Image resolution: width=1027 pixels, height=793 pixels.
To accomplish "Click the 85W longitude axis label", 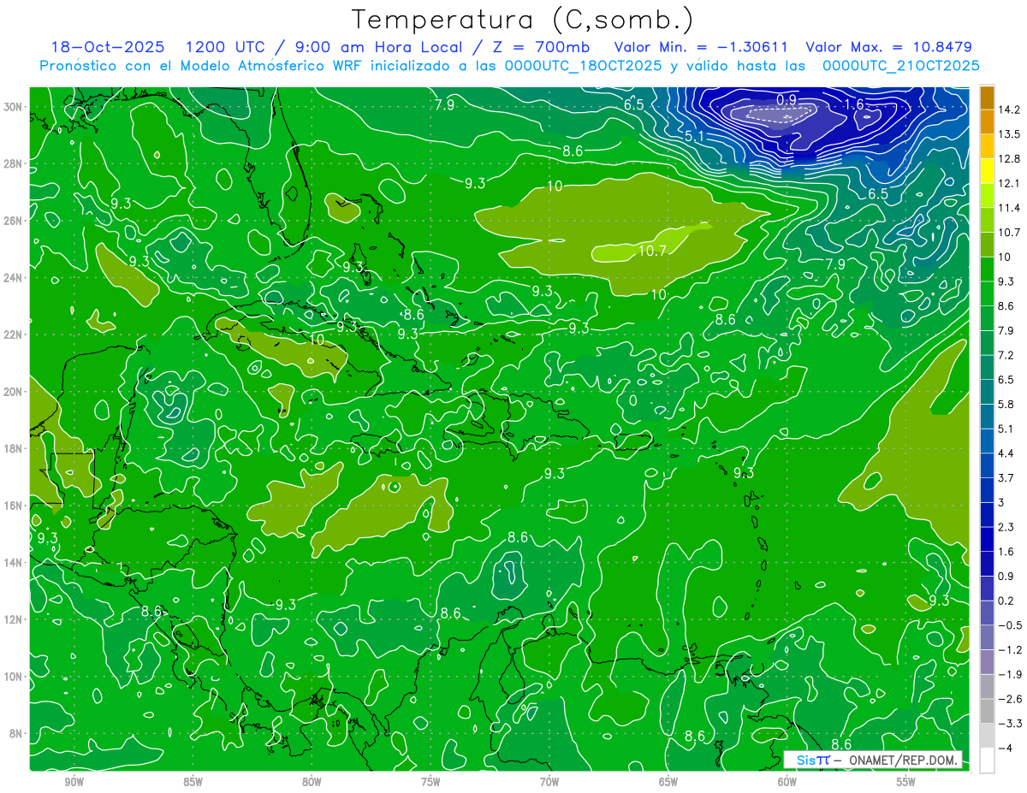I will 193,782.
